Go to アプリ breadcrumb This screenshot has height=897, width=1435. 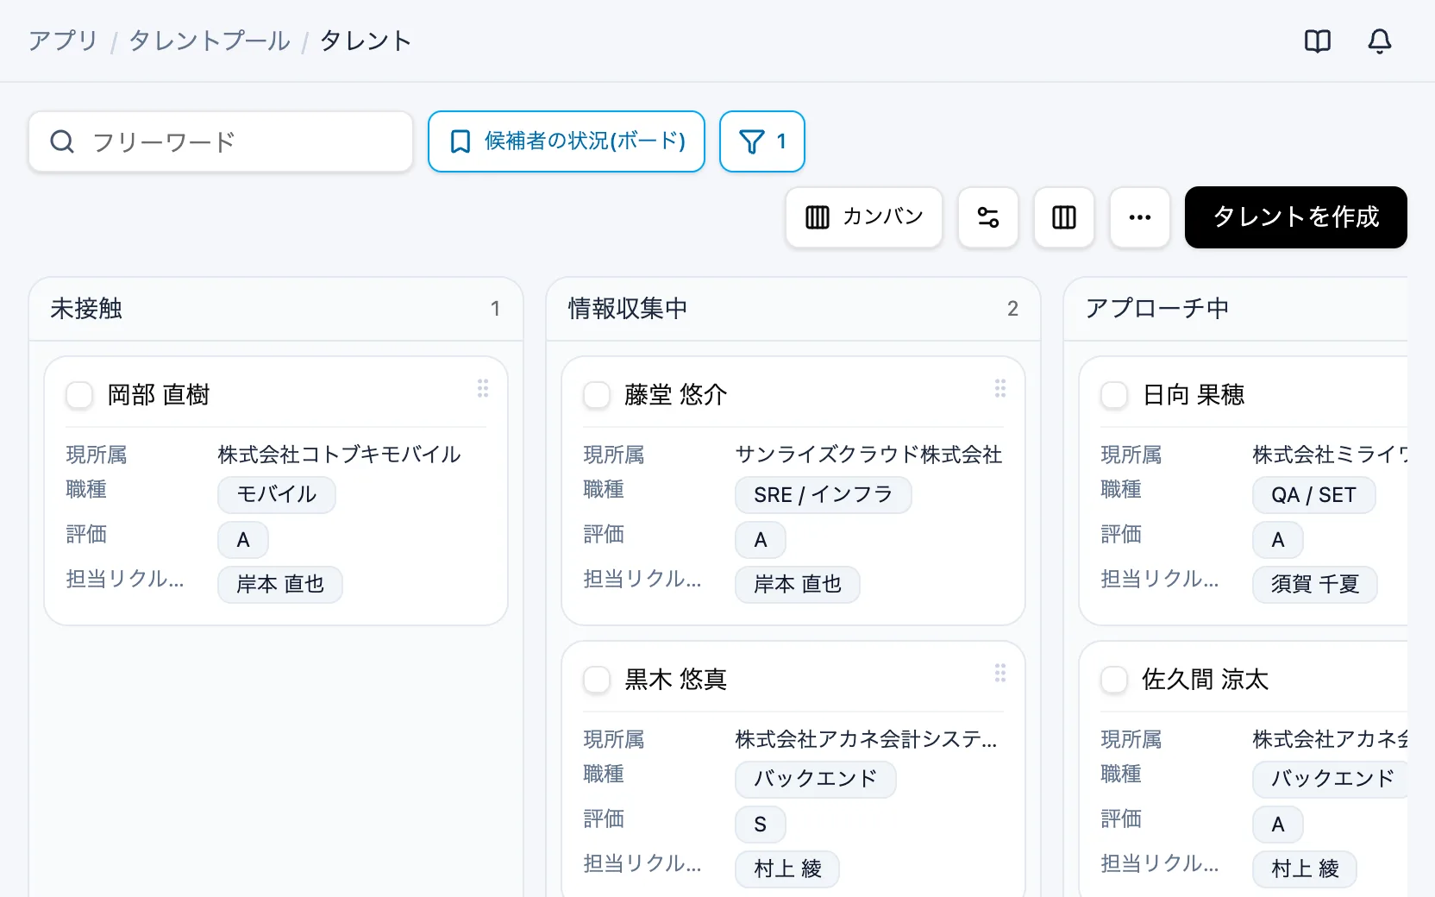pyautogui.click(x=63, y=41)
